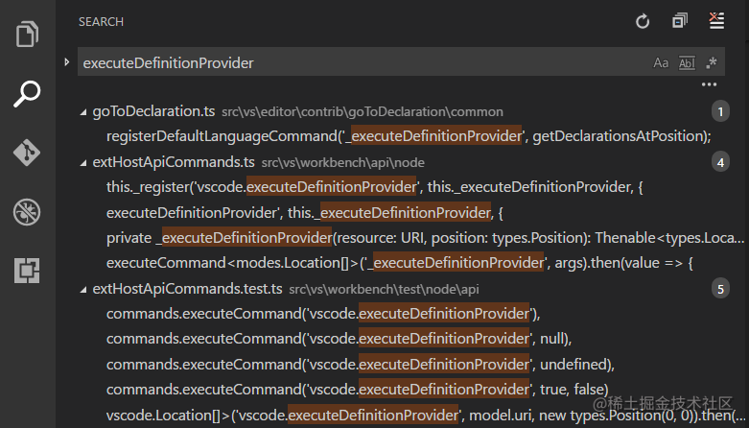This screenshot has width=749, height=428.
Task: Open the Debug view
Action: click(27, 211)
